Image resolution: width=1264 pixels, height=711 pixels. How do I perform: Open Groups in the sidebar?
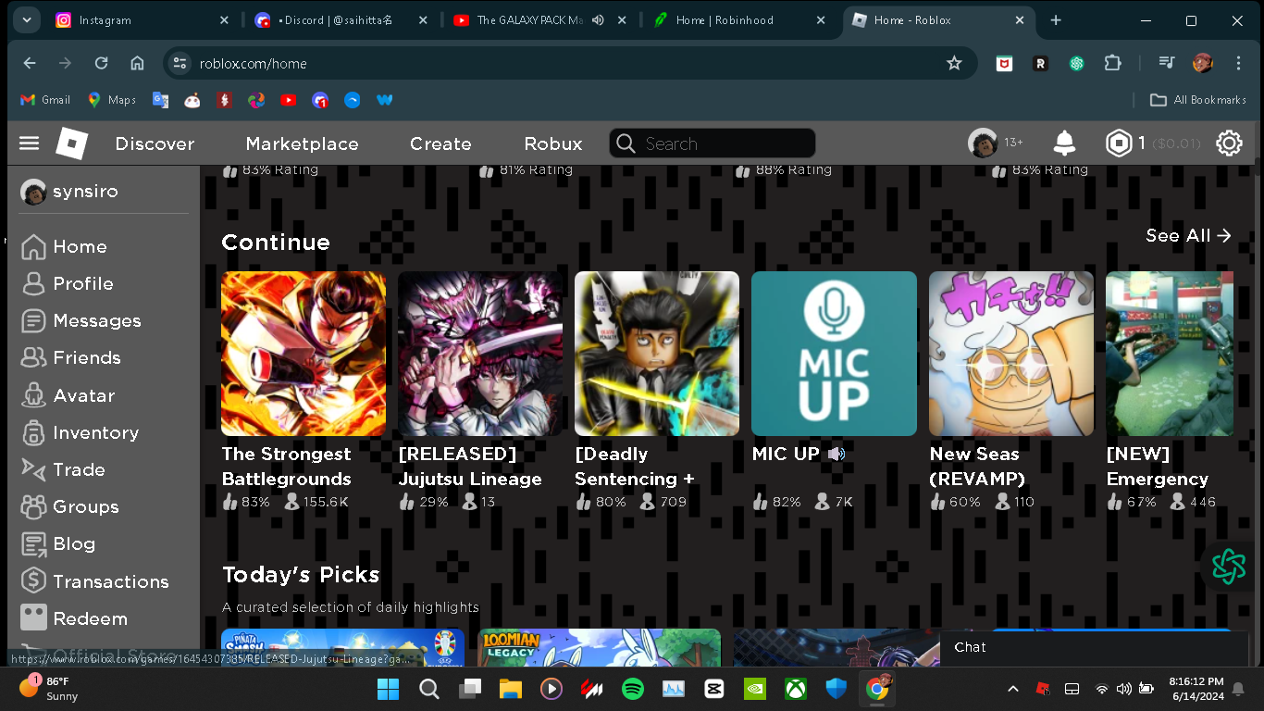(x=70, y=506)
